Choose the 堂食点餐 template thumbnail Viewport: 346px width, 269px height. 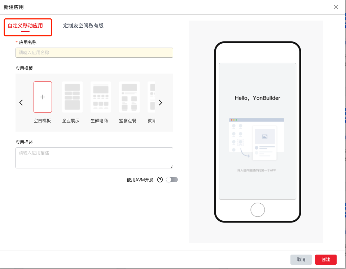(129, 97)
